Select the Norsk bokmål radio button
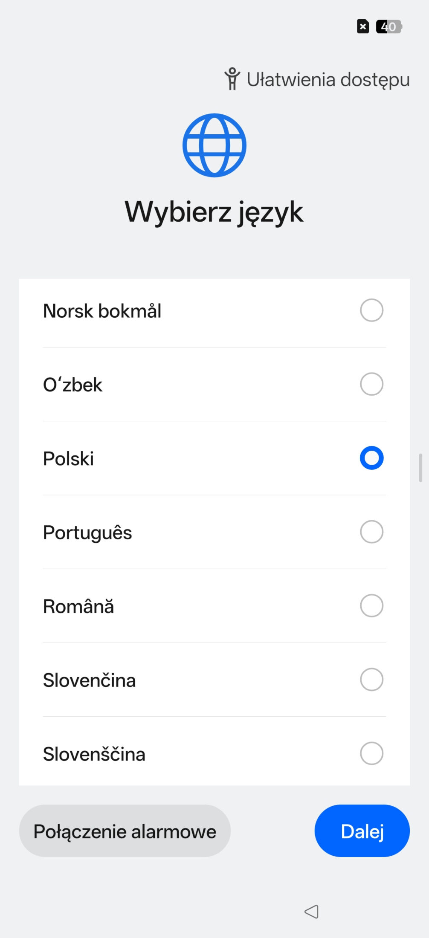Viewport: 429px width, 938px height. 371,310
